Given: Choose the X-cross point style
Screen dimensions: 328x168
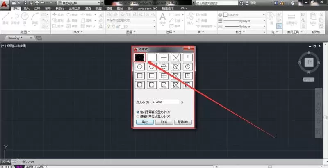Looking at the screenshot, I should tap(176, 57).
